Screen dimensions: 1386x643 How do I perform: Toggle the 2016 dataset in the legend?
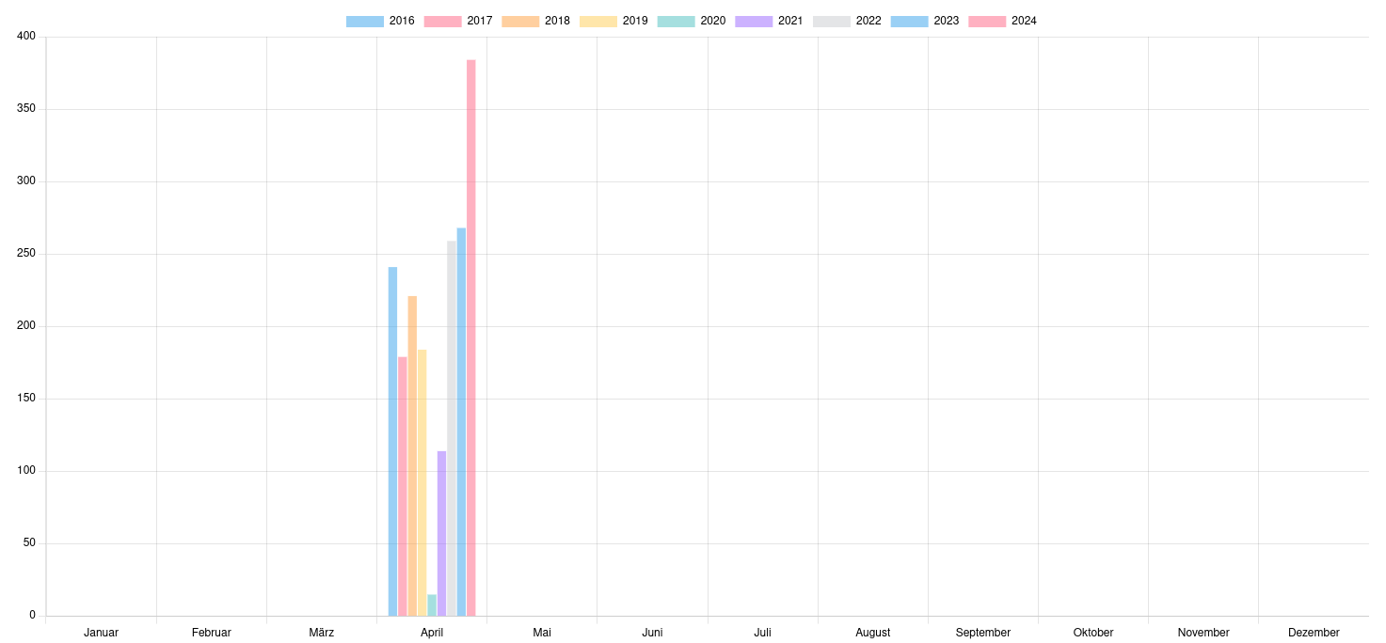[x=380, y=21]
